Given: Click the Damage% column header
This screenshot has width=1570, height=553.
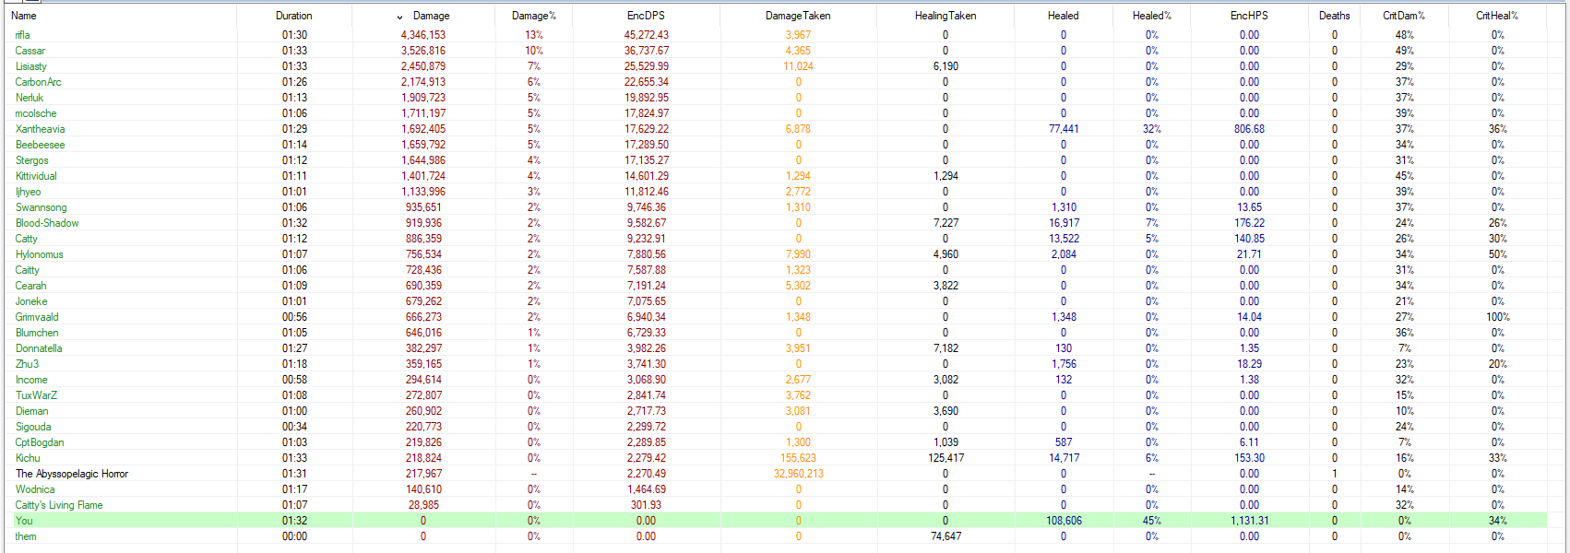Looking at the screenshot, I should pyautogui.click(x=533, y=16).
